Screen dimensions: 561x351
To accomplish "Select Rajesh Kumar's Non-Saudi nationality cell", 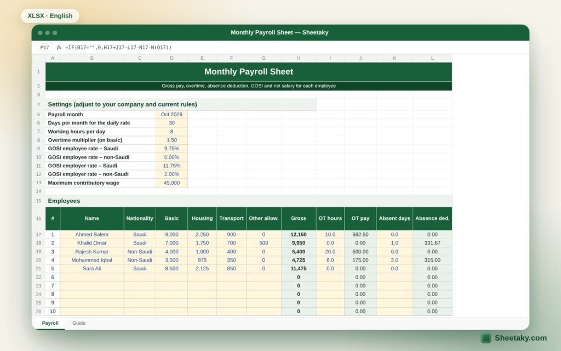I will (140, 251).
